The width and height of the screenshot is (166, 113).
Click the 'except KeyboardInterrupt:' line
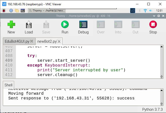coord(59,65)
